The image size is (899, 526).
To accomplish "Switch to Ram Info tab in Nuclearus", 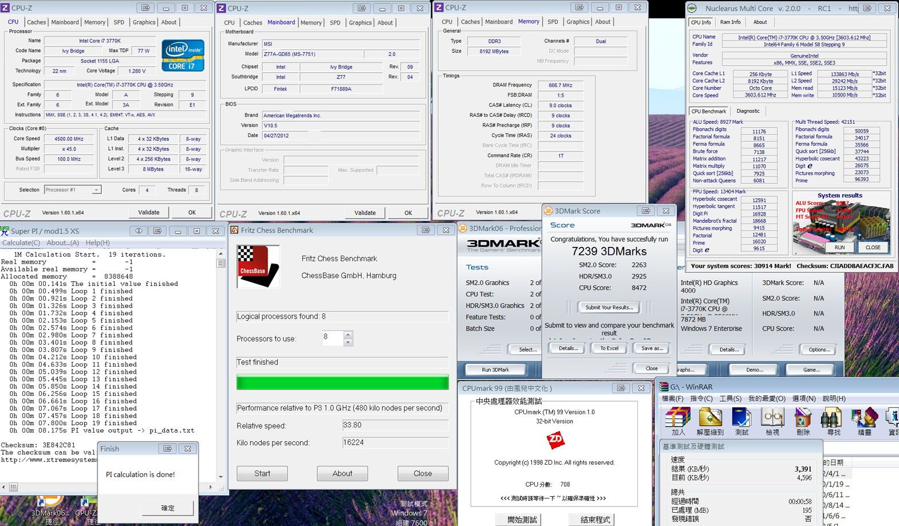I will click(730, 22).
